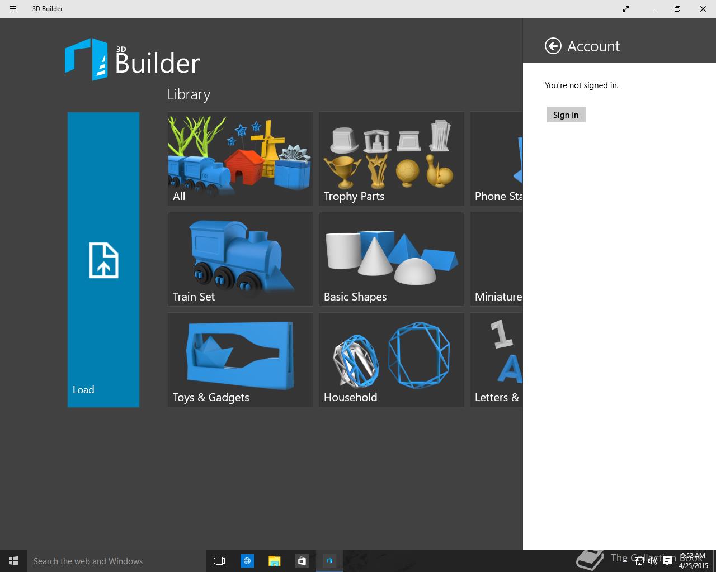Click the 3D Builder logo
The width and height of the screenshot is (716, 572).
tap(132, 60)
